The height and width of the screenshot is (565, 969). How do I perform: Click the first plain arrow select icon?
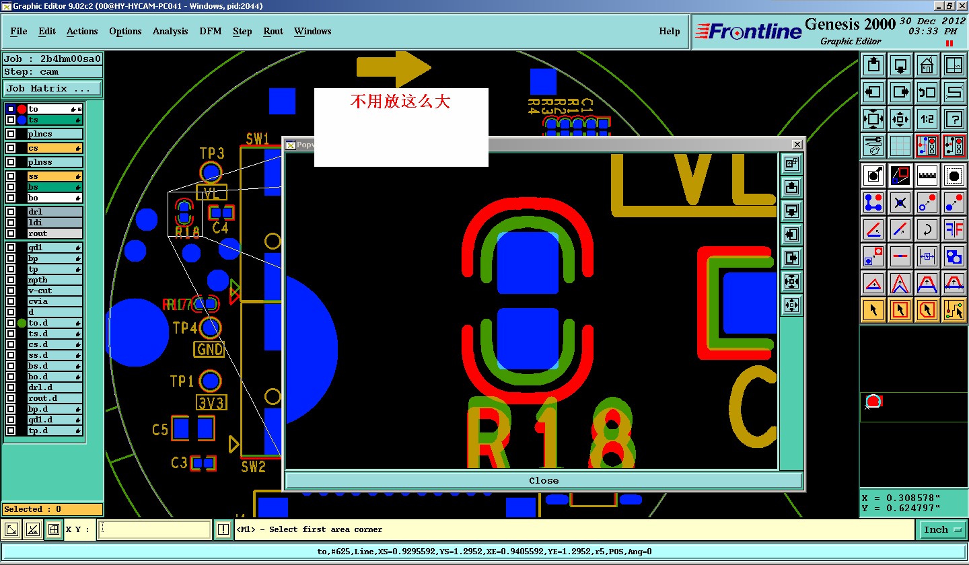pyautogui.click(x=873, y=310)
